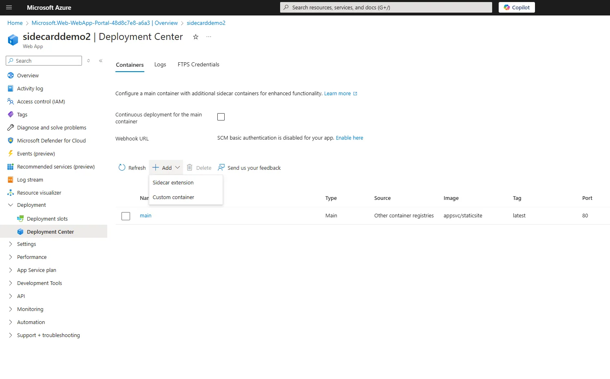Open Access control (IAM)
610x379 pixels.
coord(41,101)
